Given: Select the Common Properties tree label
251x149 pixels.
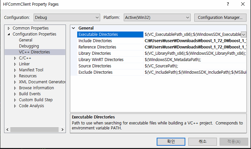Looking at the screenshot, I should coord(31,28).
